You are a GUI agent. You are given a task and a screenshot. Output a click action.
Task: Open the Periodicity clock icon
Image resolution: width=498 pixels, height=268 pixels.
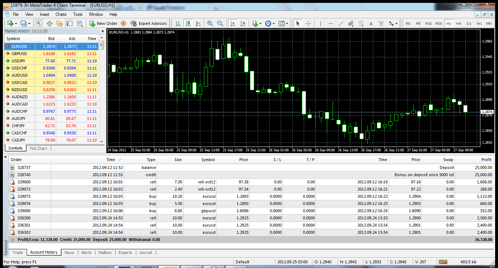(268, 23)
